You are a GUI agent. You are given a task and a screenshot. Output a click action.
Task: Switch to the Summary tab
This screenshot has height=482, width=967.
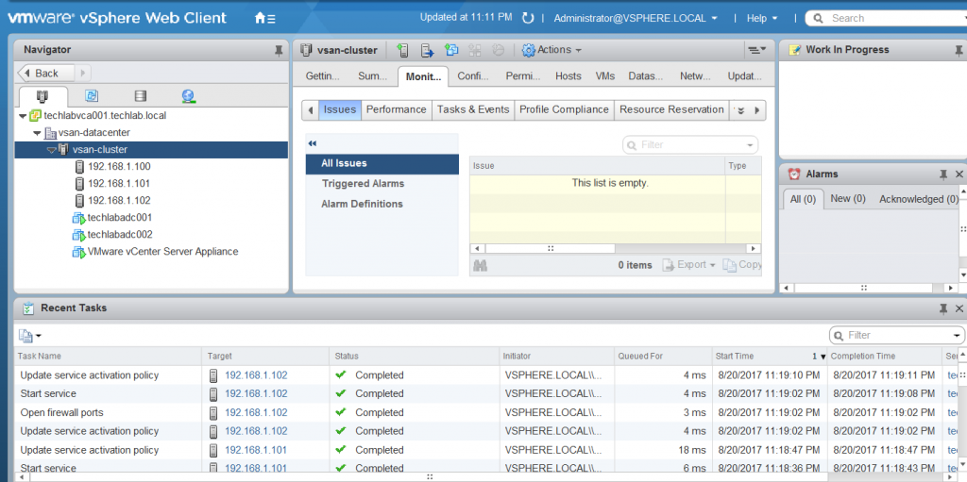point(372,76)
